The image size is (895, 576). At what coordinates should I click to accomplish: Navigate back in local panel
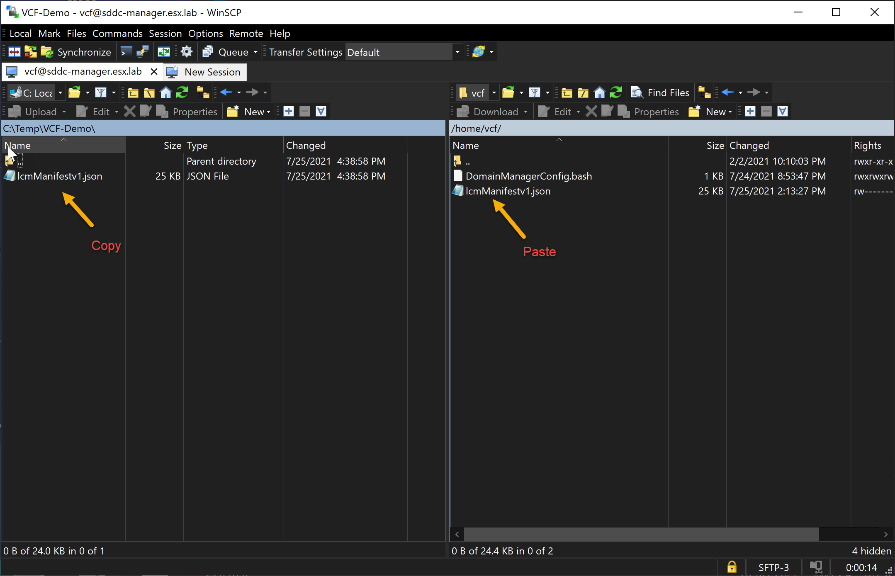tap(226, 92)
